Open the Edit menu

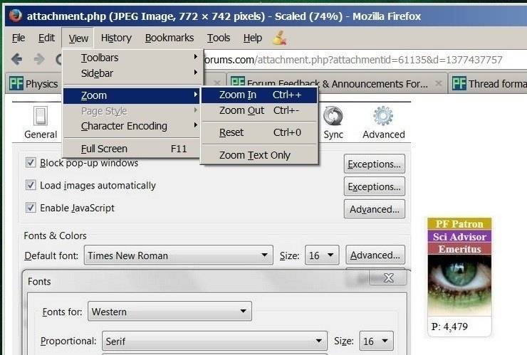[46, 38]
